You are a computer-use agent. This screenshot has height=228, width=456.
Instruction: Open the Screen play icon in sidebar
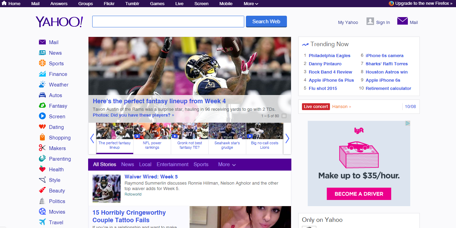point(42,116)
